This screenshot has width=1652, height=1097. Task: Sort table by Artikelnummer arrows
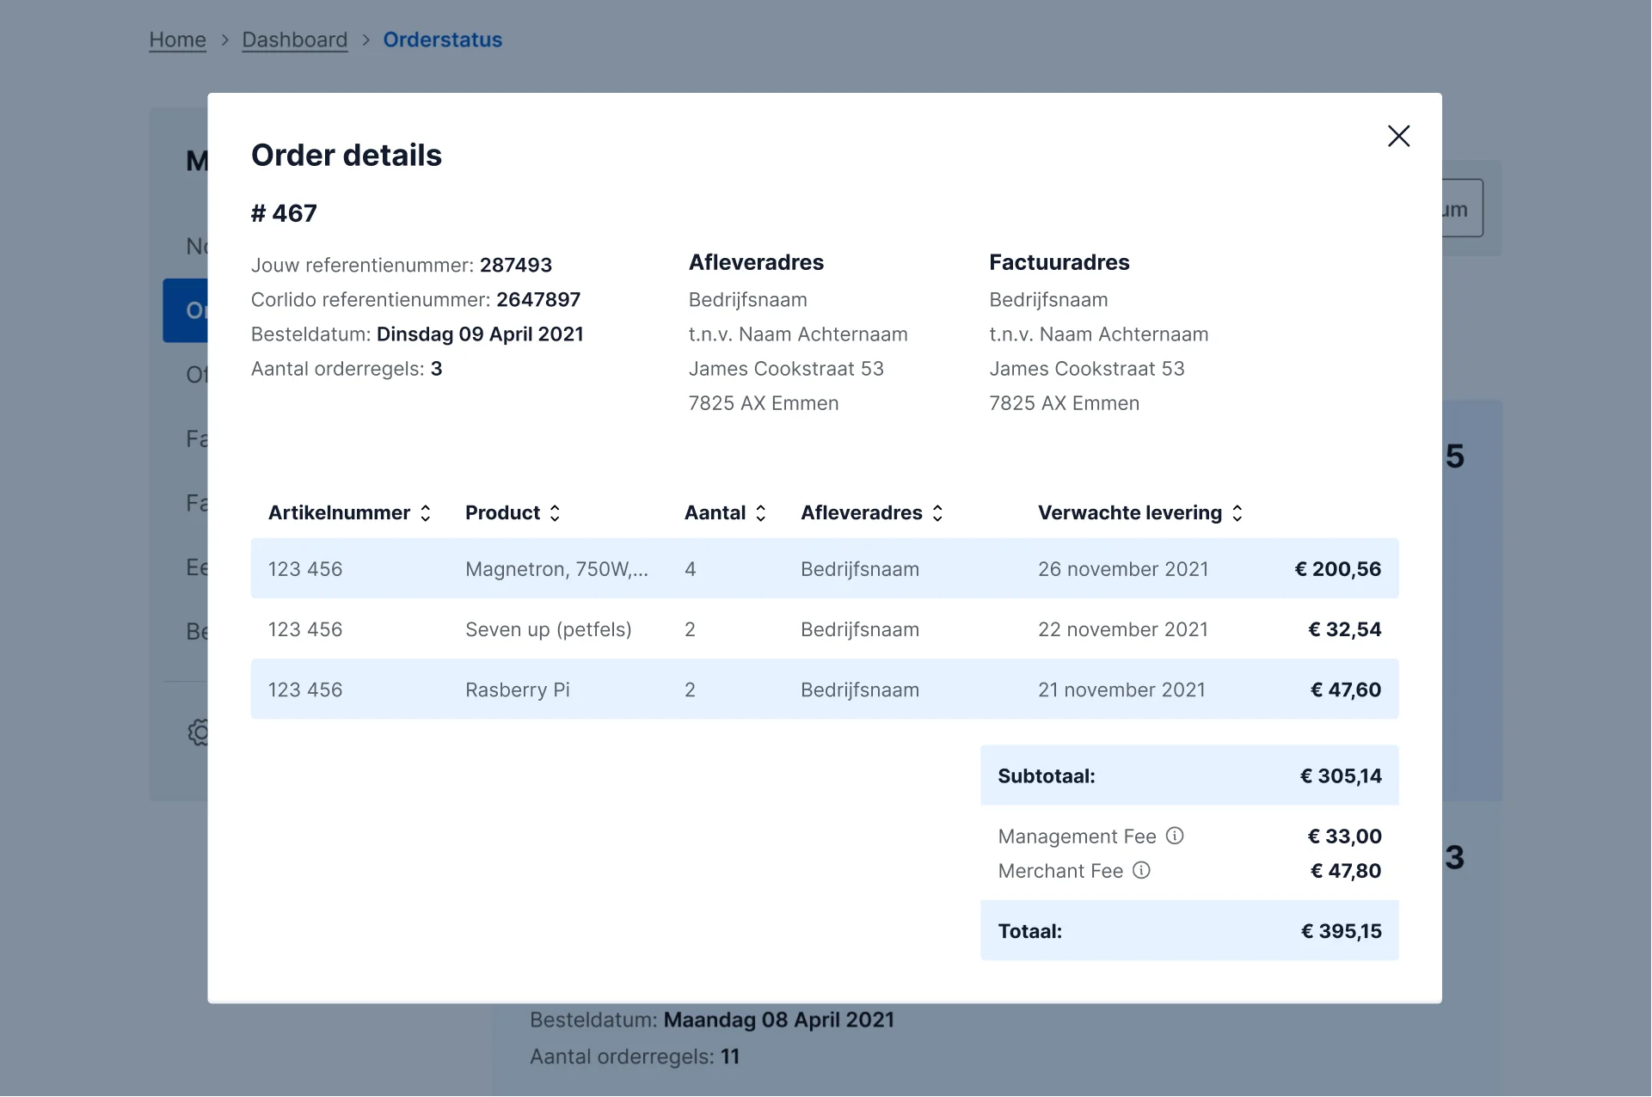coord(426,513)
